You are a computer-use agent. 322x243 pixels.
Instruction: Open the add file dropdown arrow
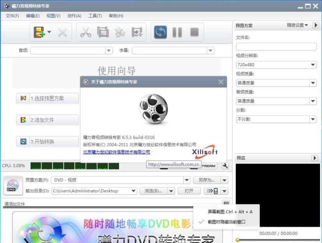pyautogui.click(x=49, y=32)
